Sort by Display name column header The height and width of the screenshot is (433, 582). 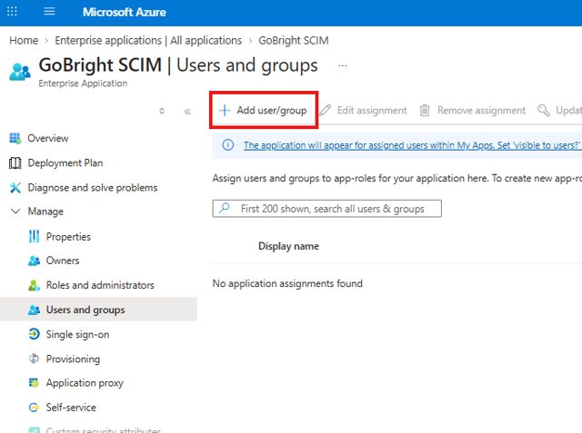click(288, 246)
